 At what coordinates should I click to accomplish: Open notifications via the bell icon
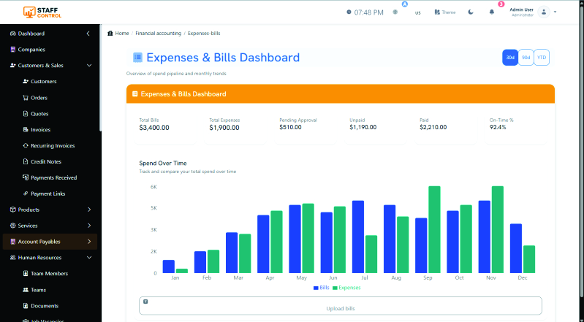[x=491, y=12]
